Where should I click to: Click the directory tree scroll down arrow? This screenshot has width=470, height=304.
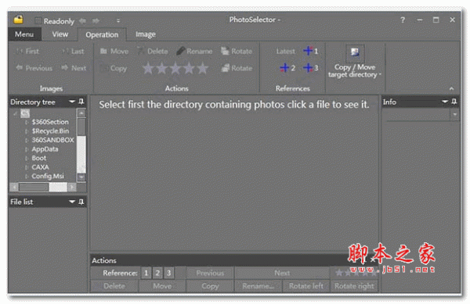[x=81, y=177]
